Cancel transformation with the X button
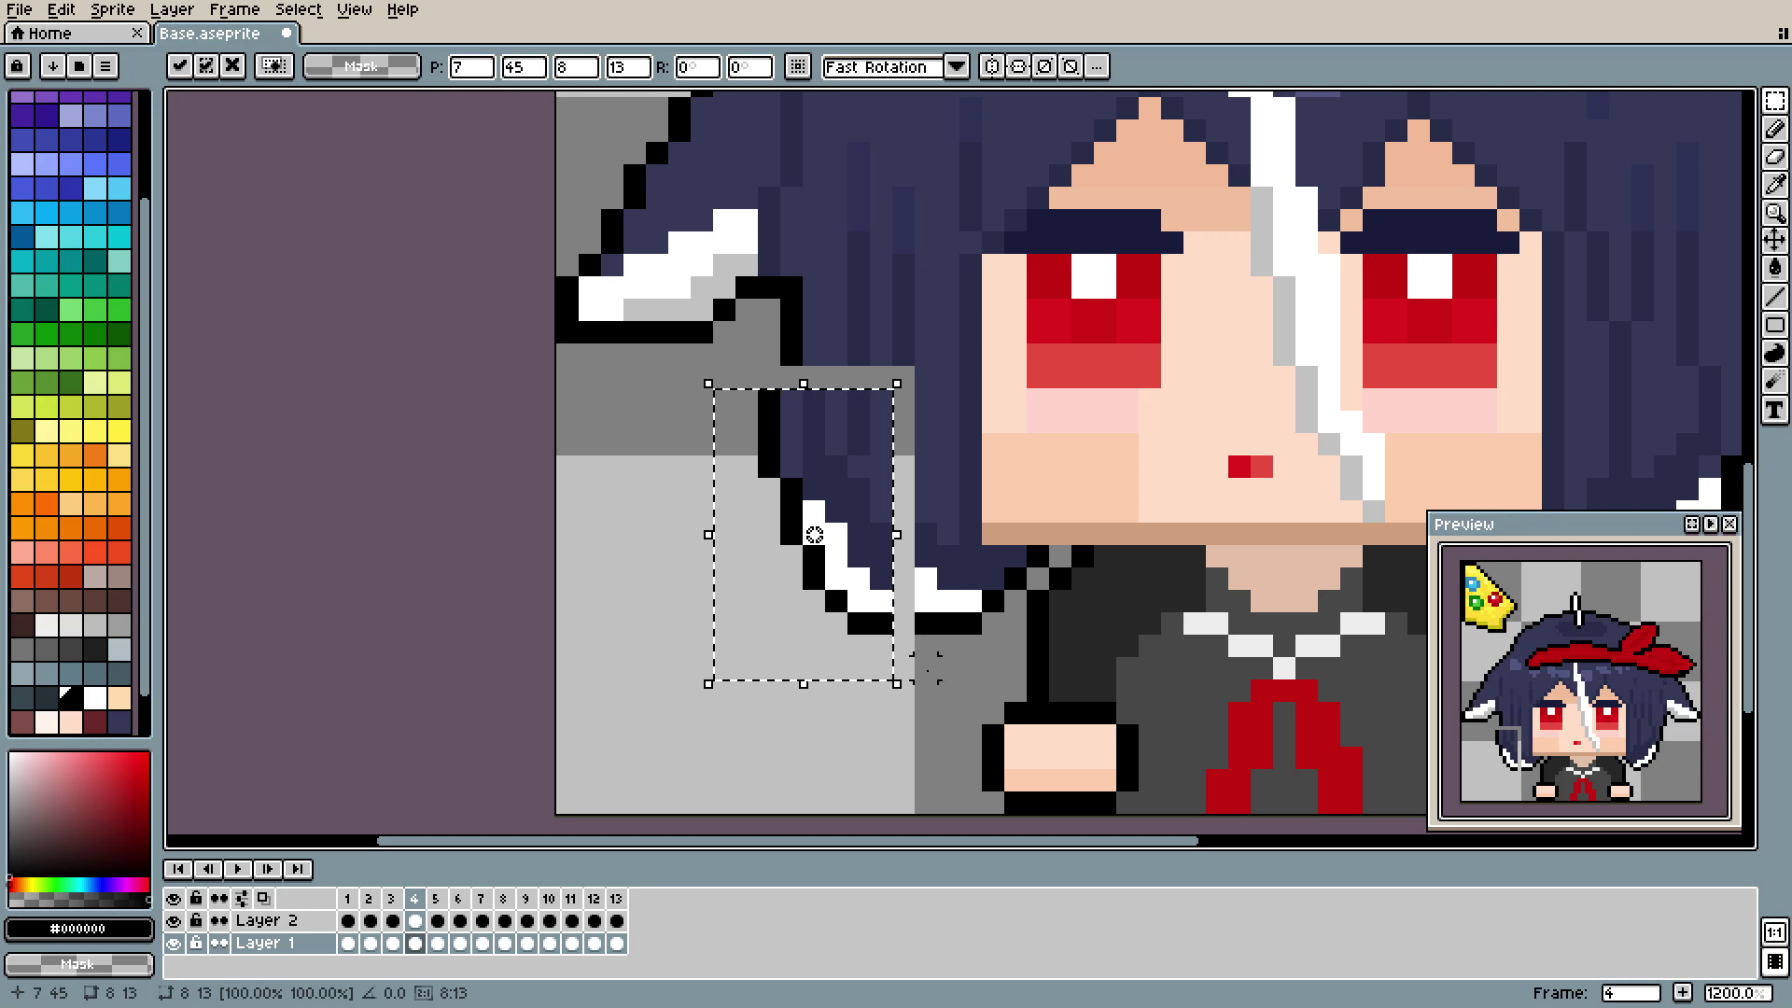Image resolution: width=1792 pixels, height=1008 pixels. pos(232,66)
